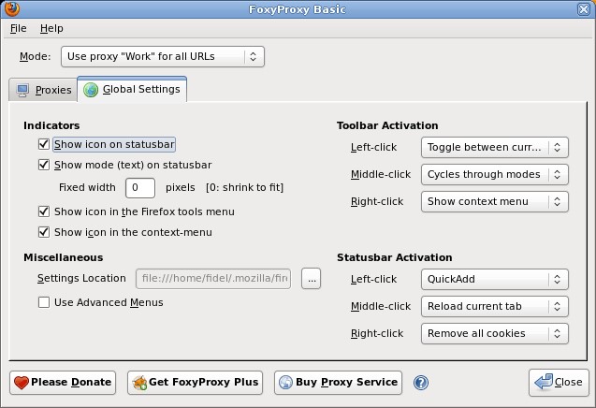Click the blue help question-mark icon
This screenshot has height=408, width=596.
pos(421,383)
